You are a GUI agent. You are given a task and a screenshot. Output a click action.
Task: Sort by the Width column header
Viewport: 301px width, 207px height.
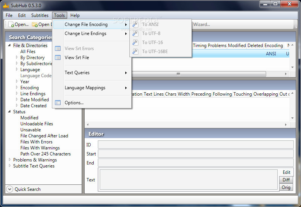[x=184, y=94]
